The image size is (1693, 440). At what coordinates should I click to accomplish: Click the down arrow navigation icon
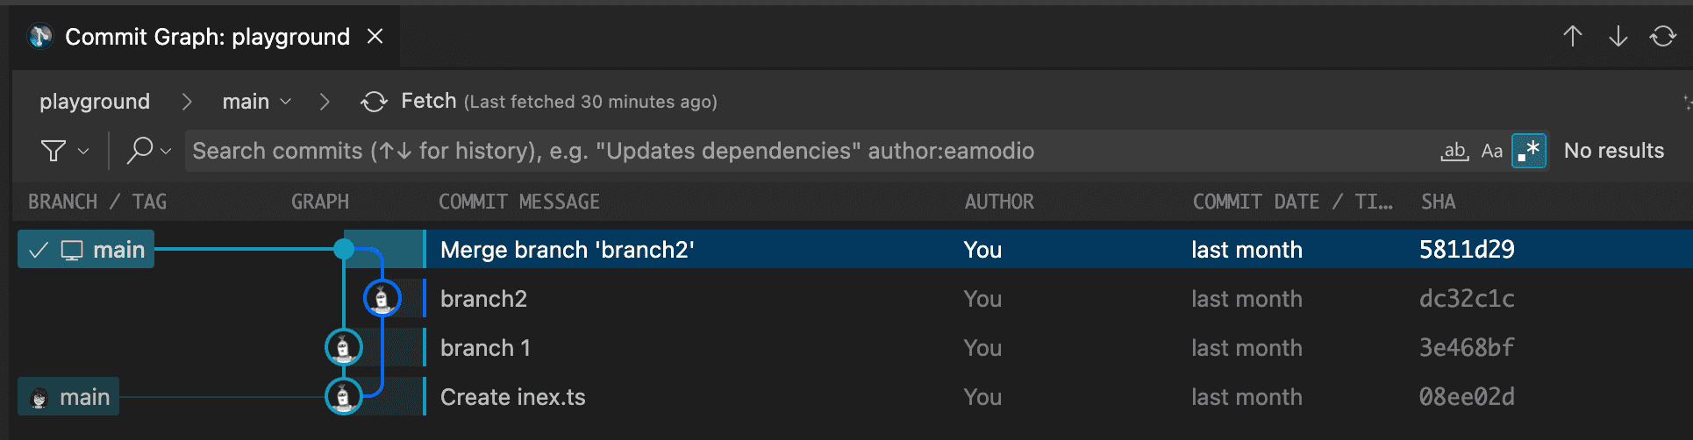pos(1618,36)
